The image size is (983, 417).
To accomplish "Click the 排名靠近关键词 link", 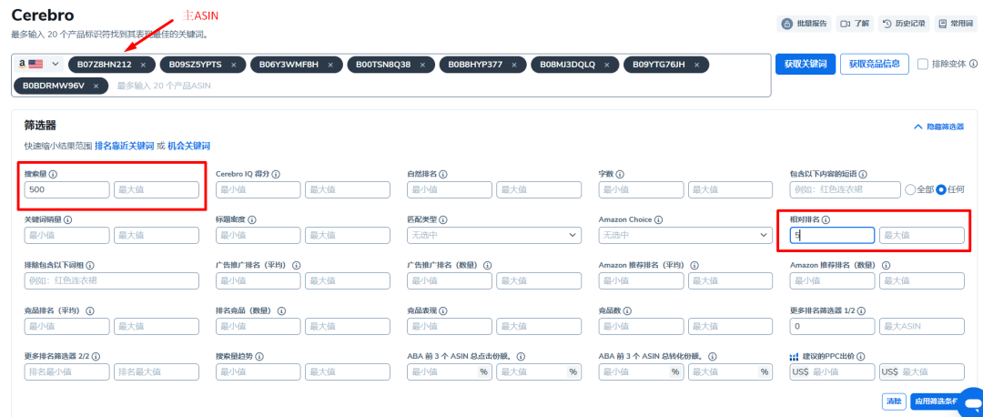I will click(x=124, y=146).
